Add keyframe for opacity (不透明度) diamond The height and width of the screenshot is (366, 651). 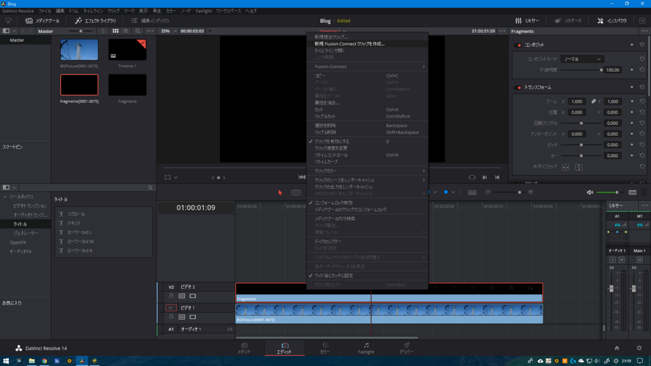(x=632, y=70)
